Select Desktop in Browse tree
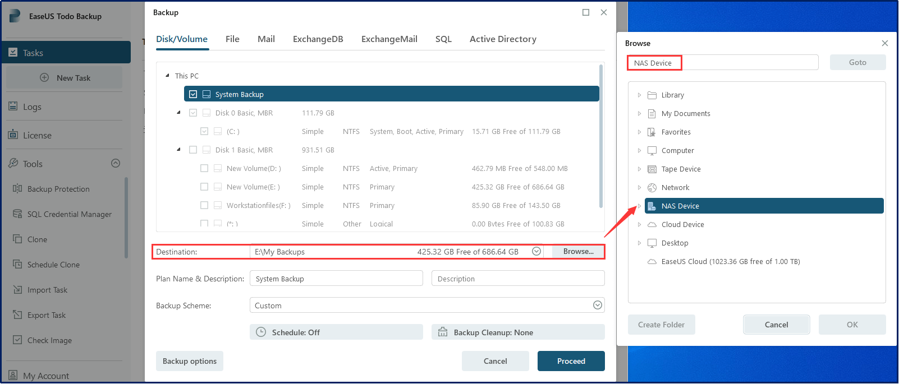This screenshot has height=384, width=899. coord(675,243)
